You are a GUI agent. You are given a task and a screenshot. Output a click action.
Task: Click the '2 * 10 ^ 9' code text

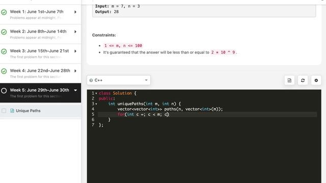(x=223, y=52)
